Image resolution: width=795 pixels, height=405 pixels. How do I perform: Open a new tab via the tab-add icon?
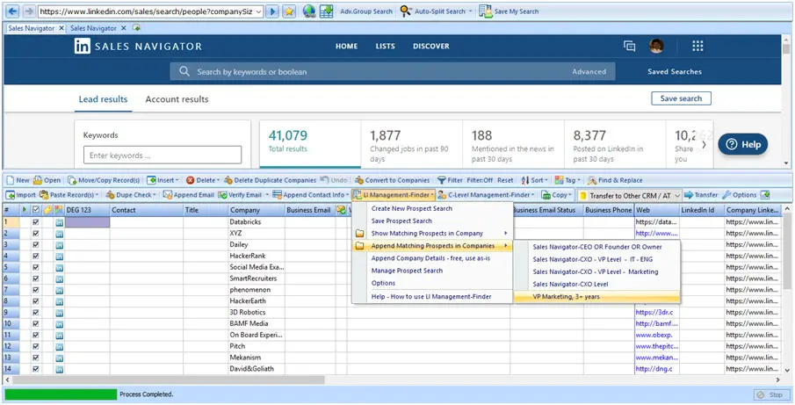tap(136, 28)
